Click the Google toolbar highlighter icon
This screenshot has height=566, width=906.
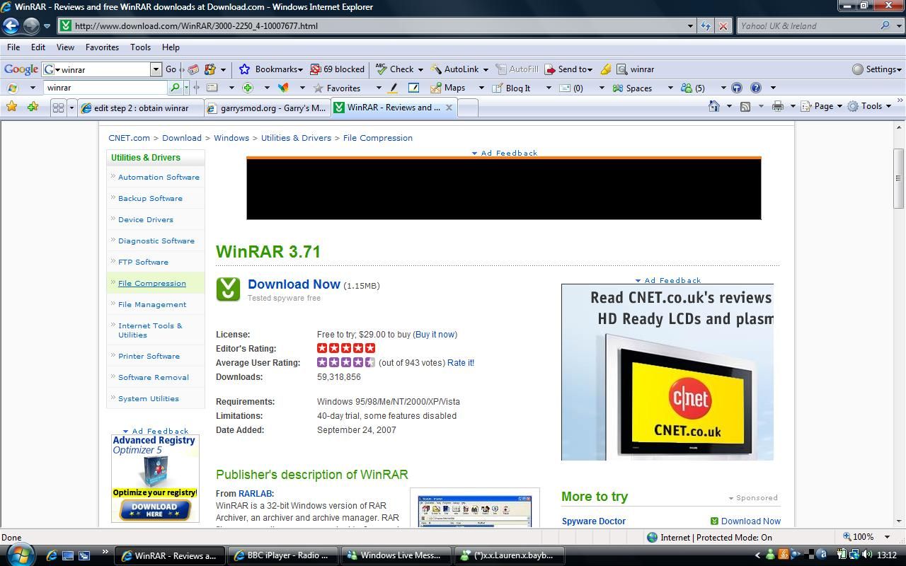[x=606, y=69]
